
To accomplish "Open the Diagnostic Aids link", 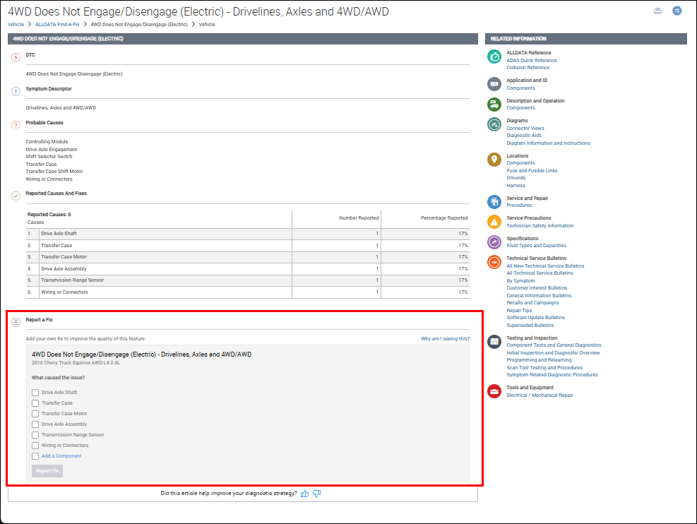I will [524, 136].
